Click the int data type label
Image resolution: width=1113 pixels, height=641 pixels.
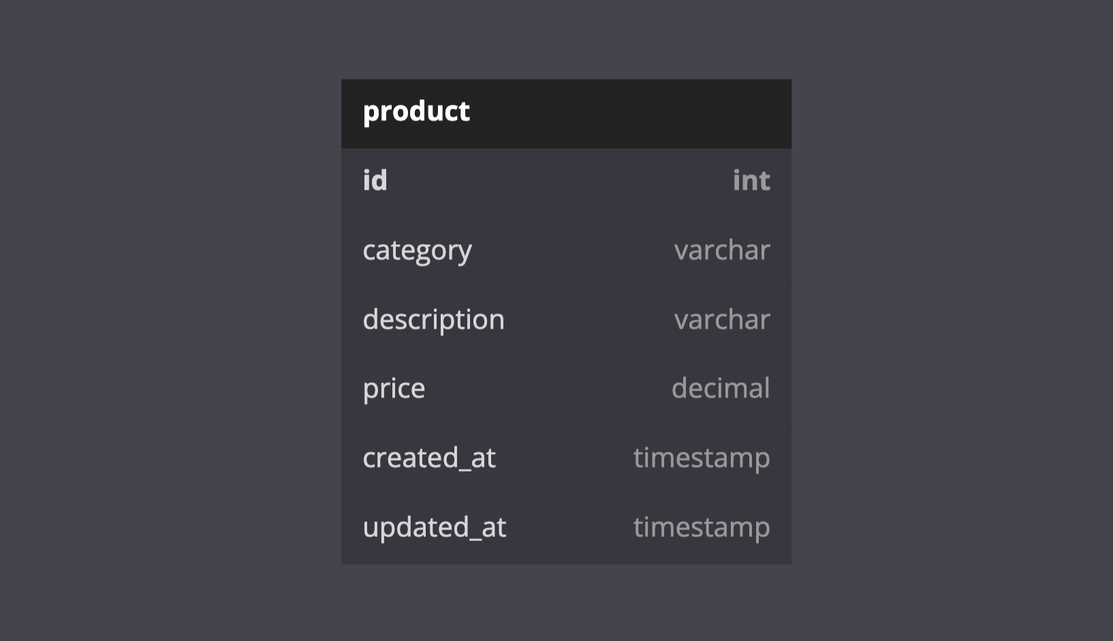pos(751,180)
